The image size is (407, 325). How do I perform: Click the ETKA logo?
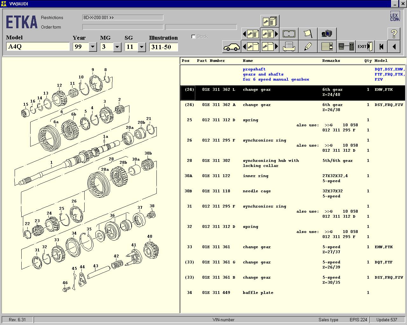(22, 23)
